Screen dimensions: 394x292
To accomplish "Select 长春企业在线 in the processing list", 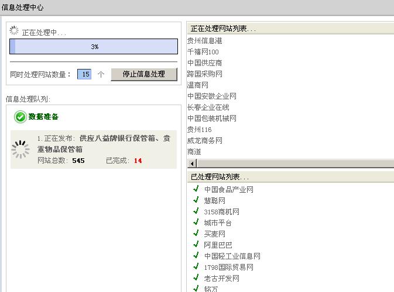I will [x=208, y=107].
